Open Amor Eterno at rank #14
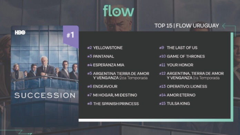The width and height of the screenshot is (240, 135). [x=177, y=95]
